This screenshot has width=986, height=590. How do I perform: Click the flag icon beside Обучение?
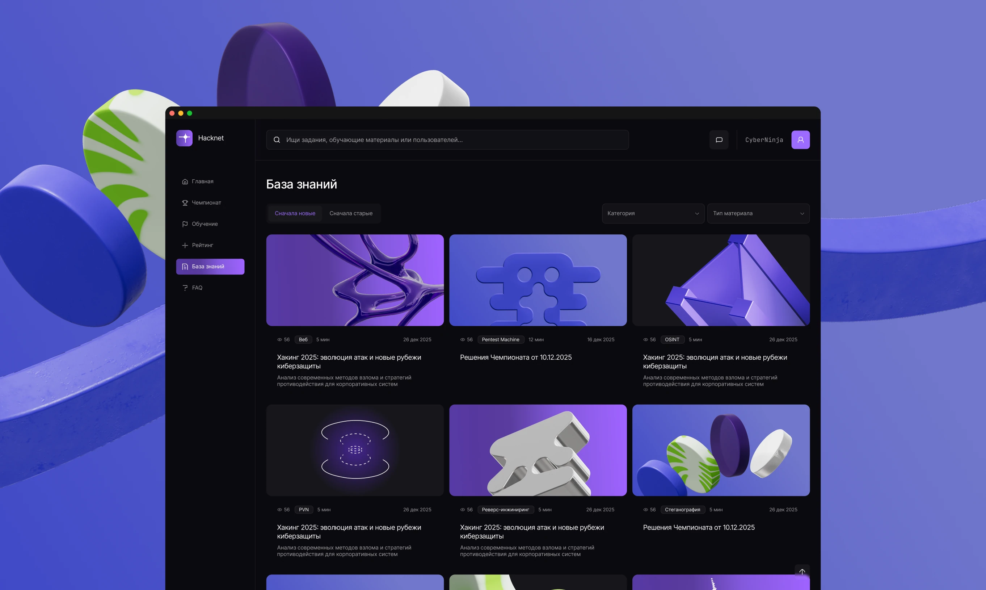pyautogui.click(x=185, y=224)
